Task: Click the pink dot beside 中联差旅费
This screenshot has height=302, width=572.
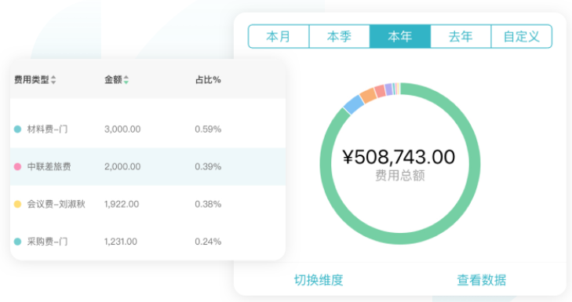Action: (x=17, y=166)
